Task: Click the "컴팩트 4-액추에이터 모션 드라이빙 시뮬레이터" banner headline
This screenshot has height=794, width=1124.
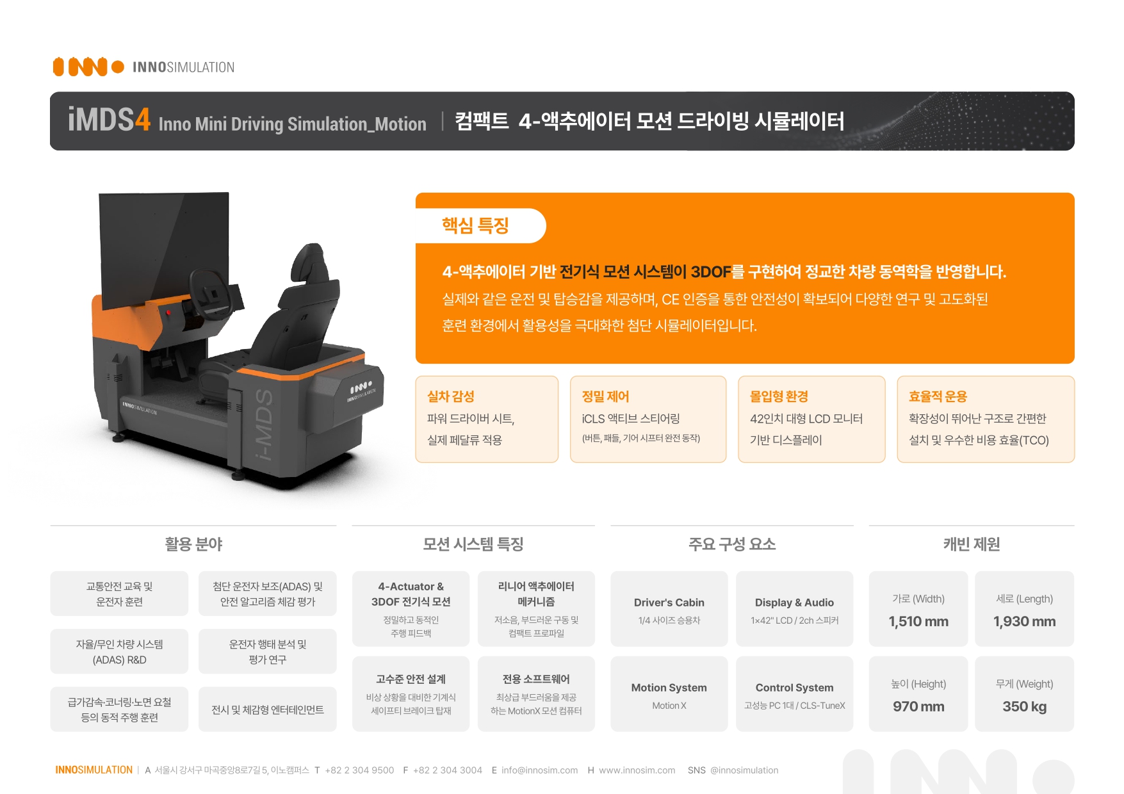Action: pos(649,121)
